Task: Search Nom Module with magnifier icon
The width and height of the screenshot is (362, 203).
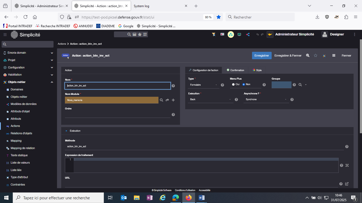Action: point(161,100)
